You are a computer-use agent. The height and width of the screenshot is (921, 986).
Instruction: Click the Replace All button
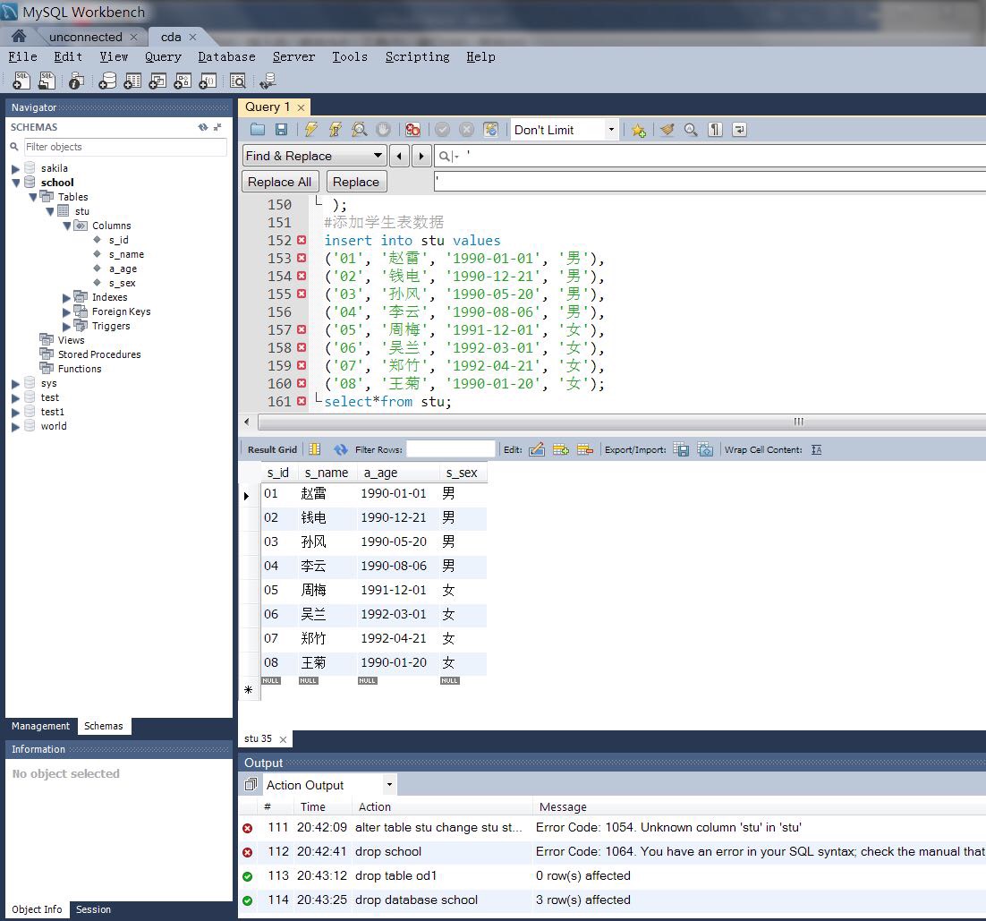(x=279, y=182)
